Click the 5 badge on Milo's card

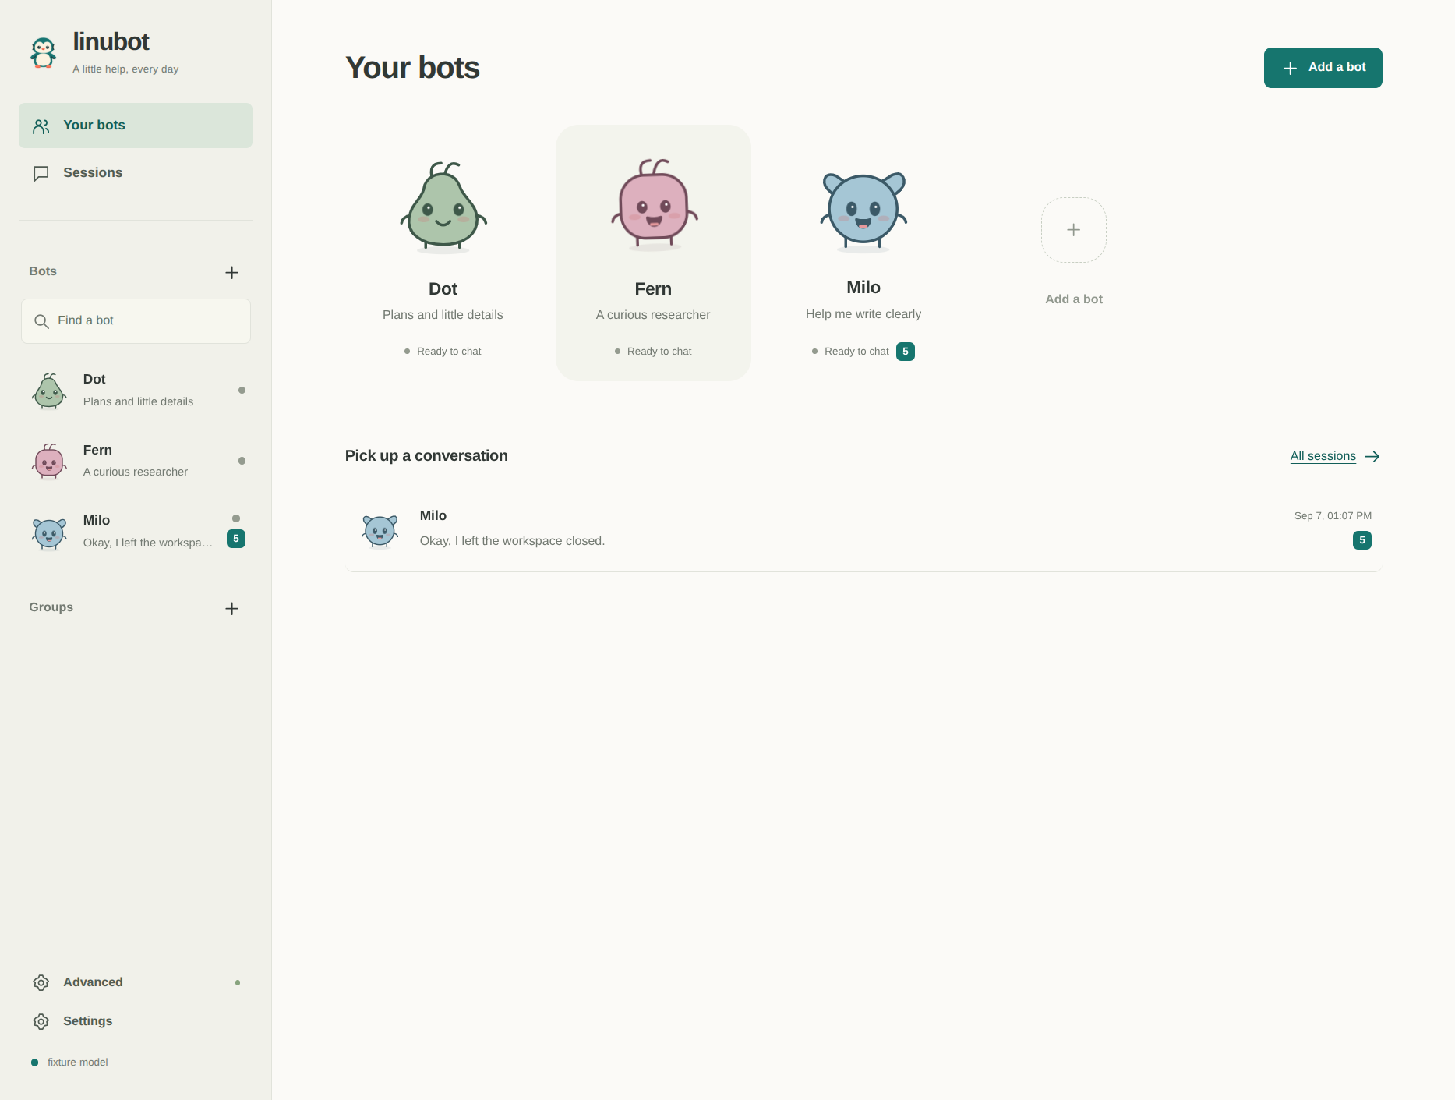(906, 352)
